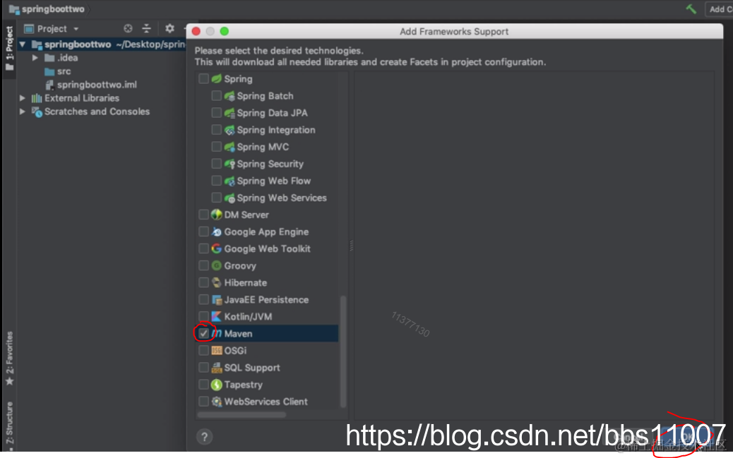Viewport: 733px width, 458px height.
Task: Click the collapse all icon in Project panel
Action: click(146, 28)
